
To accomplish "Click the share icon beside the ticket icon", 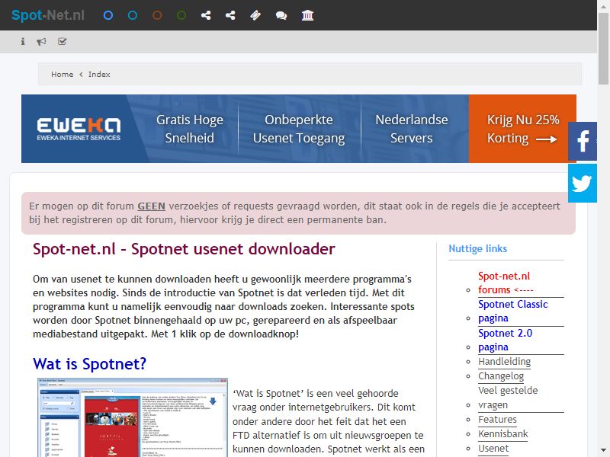I will [x=230, y=15].
